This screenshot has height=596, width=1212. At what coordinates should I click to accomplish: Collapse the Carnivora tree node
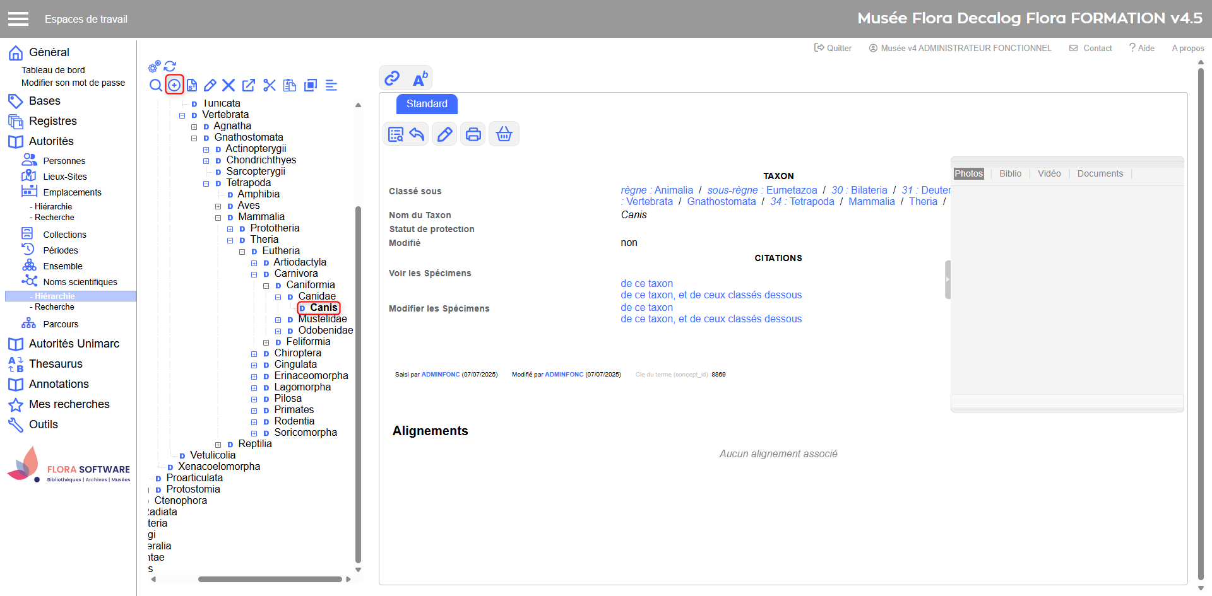(254, 274)
